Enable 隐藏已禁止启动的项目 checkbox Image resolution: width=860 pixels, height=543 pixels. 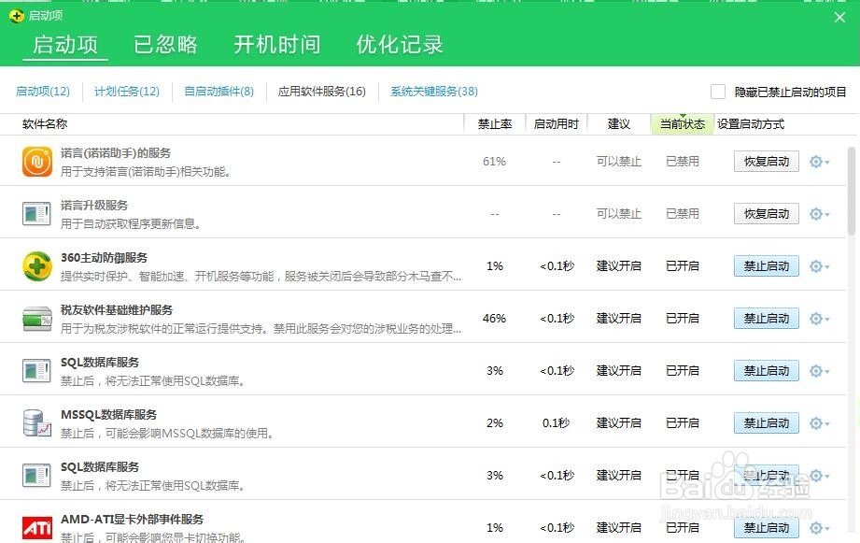(718, 92)
